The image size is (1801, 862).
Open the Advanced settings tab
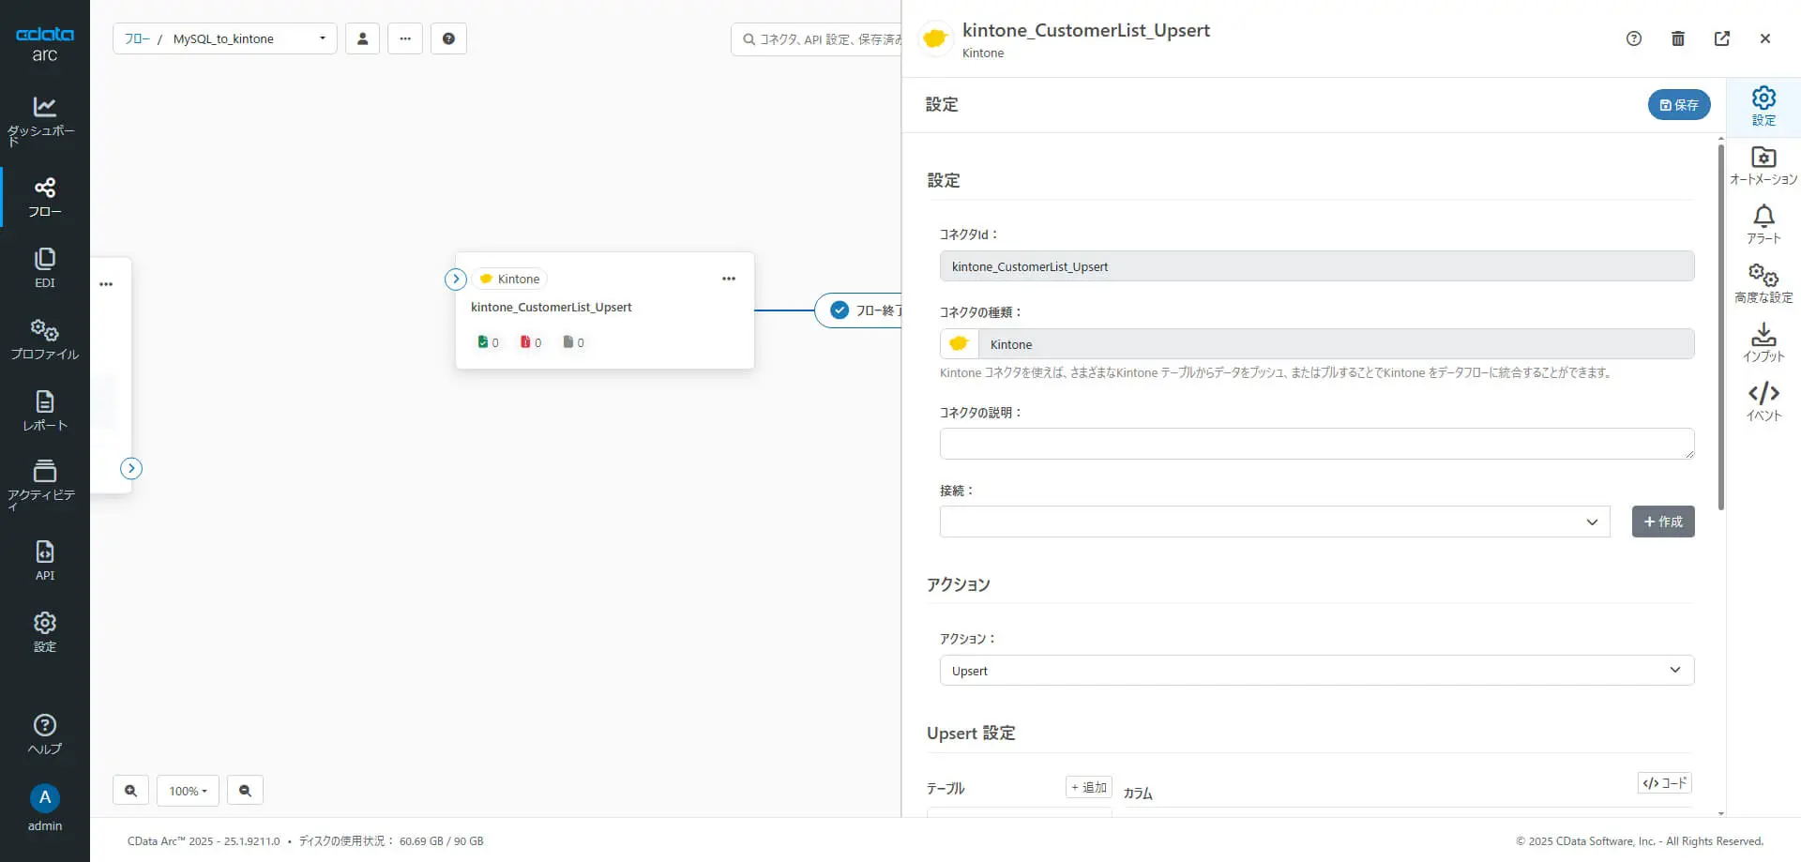[x=1763, y=283]
